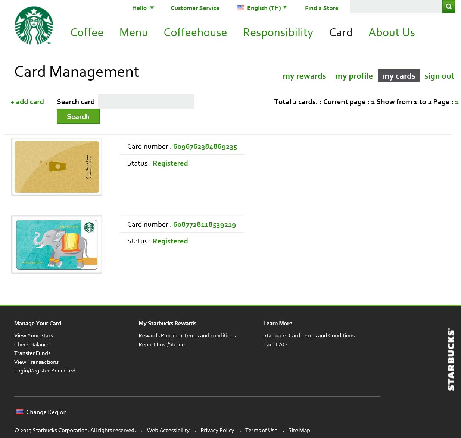
Task: Click the + add card link
Action: point(27,102)
